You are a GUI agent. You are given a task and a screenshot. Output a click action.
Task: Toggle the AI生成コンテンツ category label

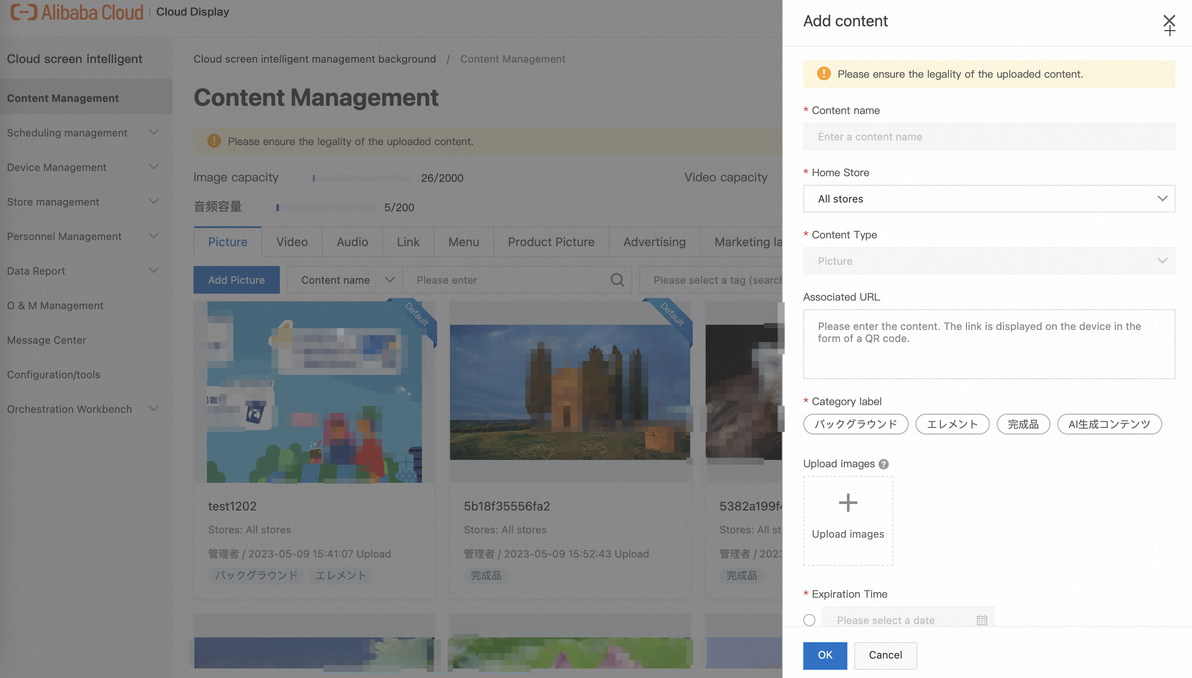pos(1109,424)
